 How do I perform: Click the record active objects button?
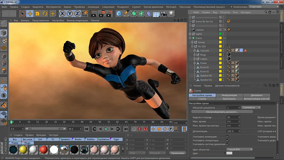[x=133, y=129]
